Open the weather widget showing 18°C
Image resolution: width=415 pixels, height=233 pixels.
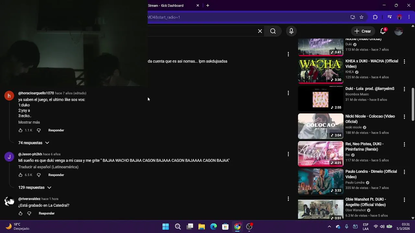[18, 227]
